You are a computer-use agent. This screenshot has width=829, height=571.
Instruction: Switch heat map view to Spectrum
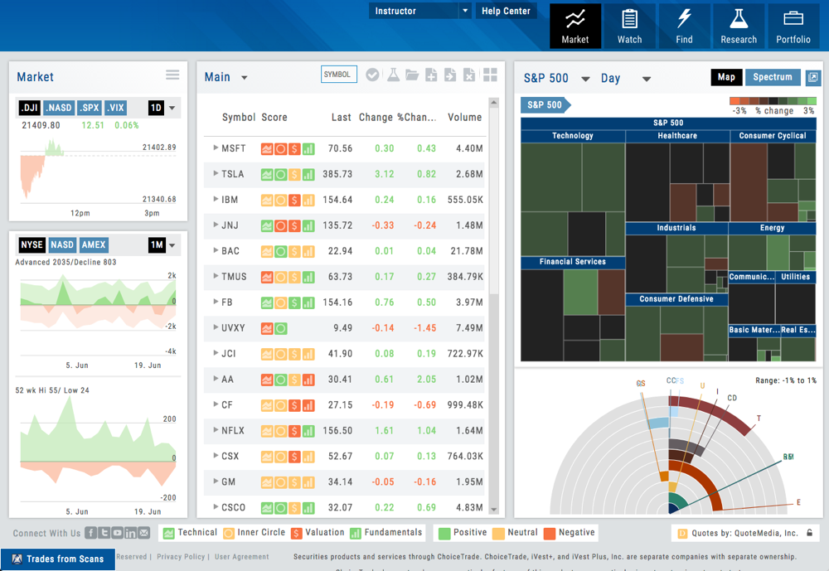click(773, 77)
